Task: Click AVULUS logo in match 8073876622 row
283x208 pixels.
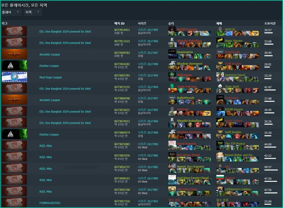Action: [172, 109]
